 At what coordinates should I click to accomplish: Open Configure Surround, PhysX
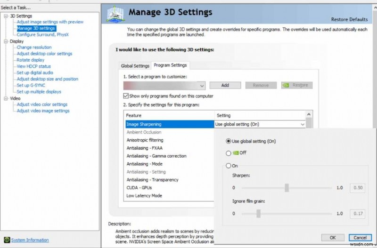(42, 34)
